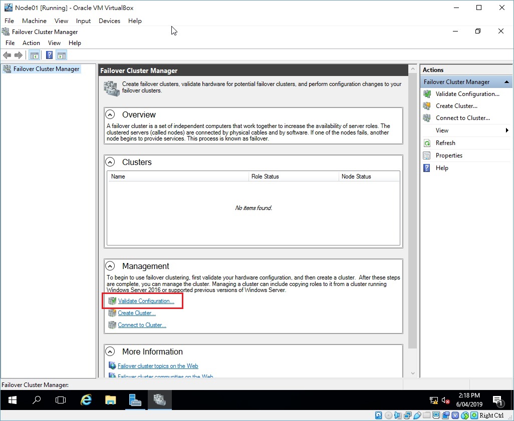The image size is (514, 421).
Task: Click globe icon beside Failover cluster topics
Action: coord(112,365)
